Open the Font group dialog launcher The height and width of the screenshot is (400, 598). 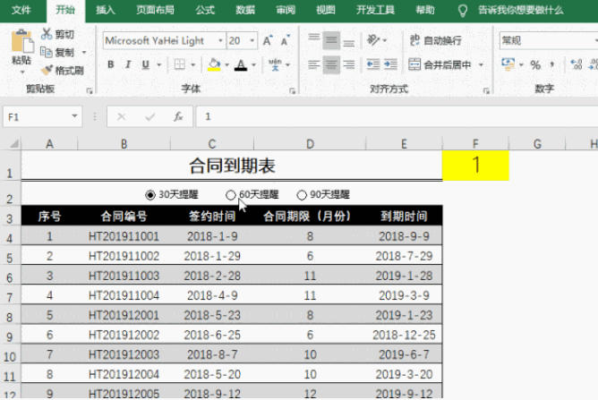pyautogui.click(x=292, y=90)
